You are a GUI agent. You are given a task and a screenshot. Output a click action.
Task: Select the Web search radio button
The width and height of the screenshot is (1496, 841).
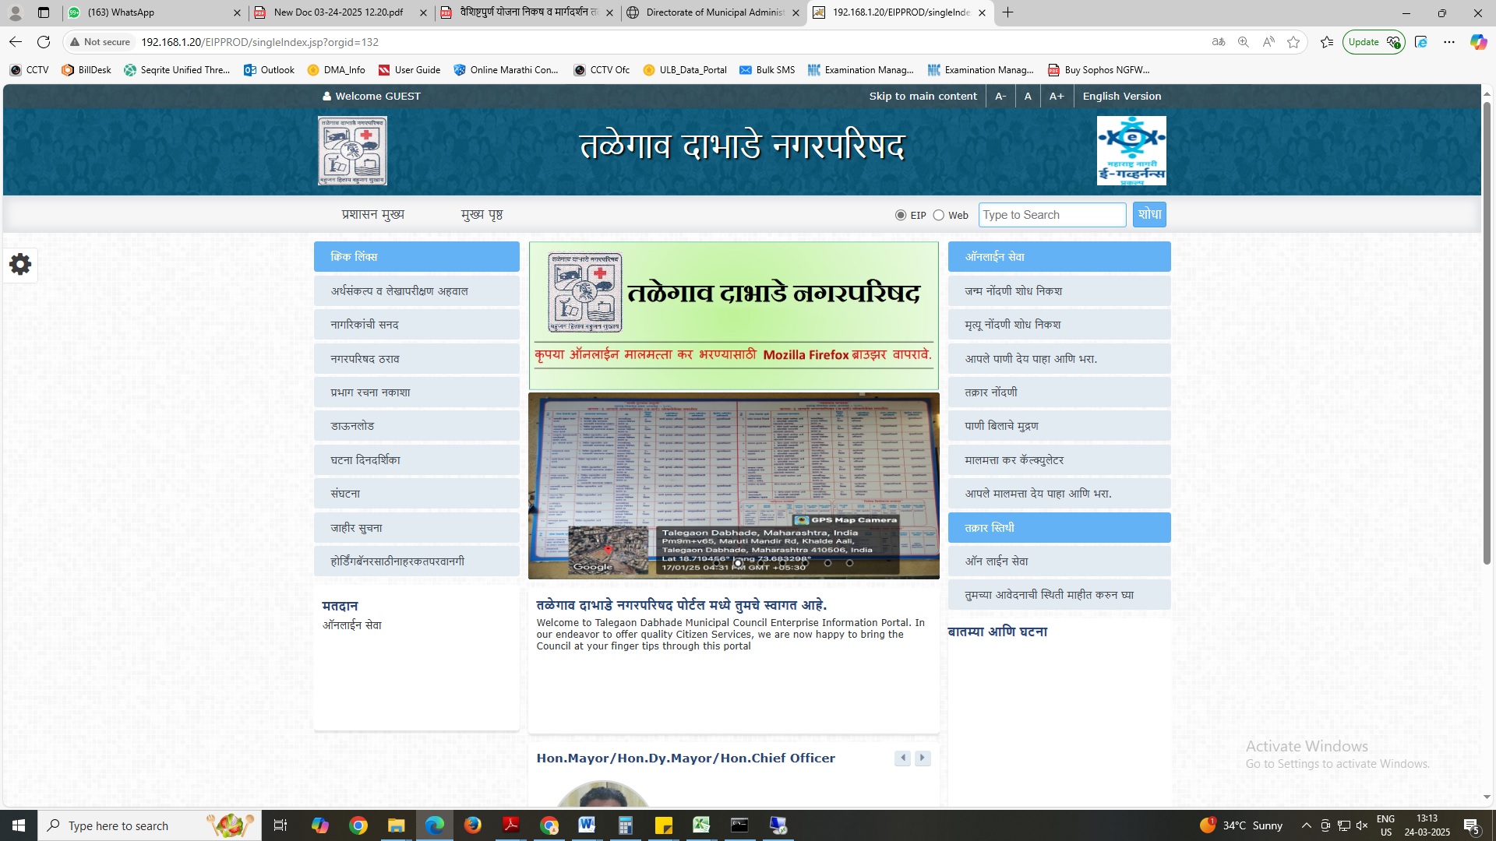point(939,215)
